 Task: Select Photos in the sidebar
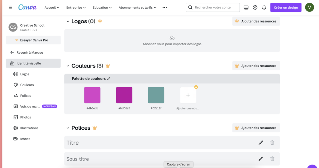26,117
